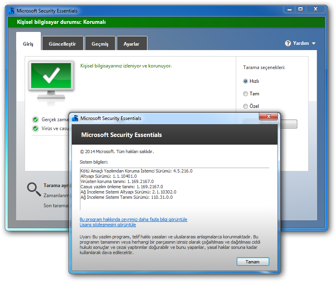This screenshot has height=282, width=336.
Task: Open Lisans sözleşmesini görüntüle link
Action: click(x=108, y=225)
